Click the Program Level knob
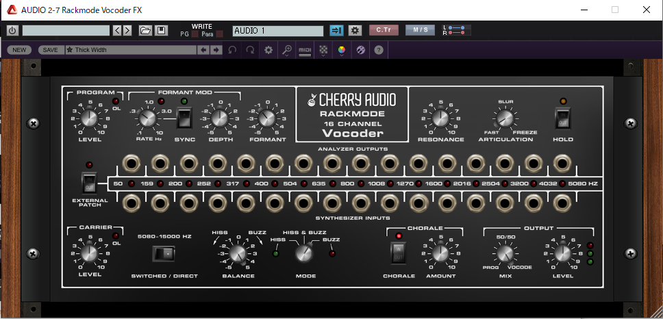The image size is (663, 319). tap(89, 118)
